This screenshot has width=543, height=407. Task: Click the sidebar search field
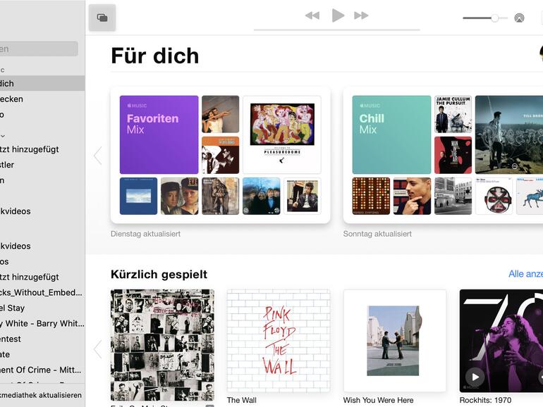pos(39,49)
